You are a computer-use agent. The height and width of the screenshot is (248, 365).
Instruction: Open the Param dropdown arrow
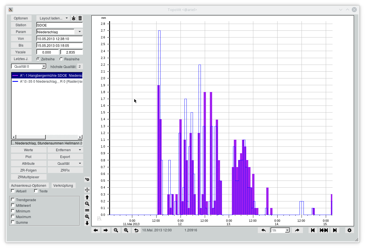(x=79, y=32)
